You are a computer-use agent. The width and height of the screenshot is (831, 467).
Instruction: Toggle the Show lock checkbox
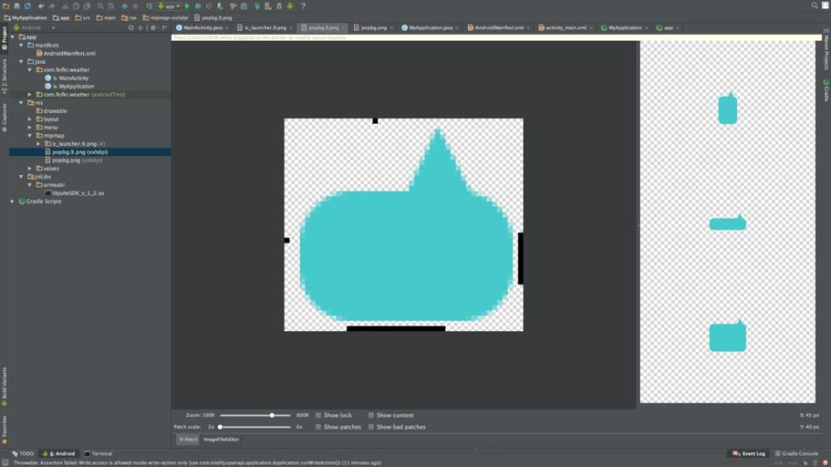click(318, 416)
